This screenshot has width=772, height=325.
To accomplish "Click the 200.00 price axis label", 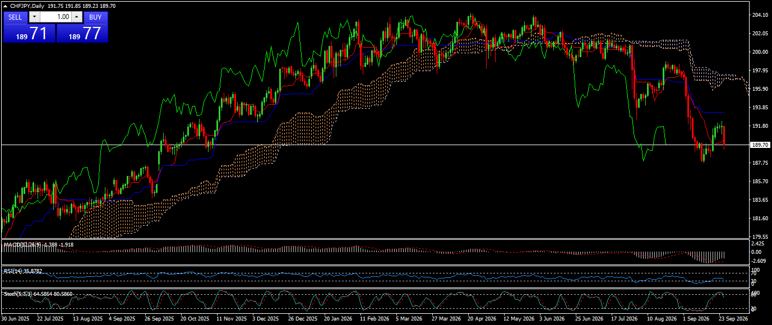I will coord(759,52).
